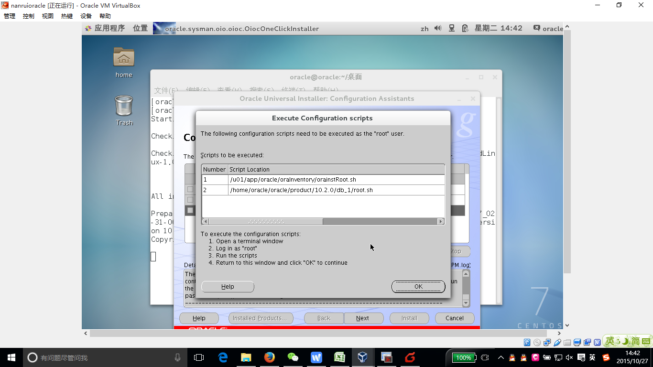
Task: Click left arrow of VirtualBox horizontal scrollbar
Action: (86, 334)
